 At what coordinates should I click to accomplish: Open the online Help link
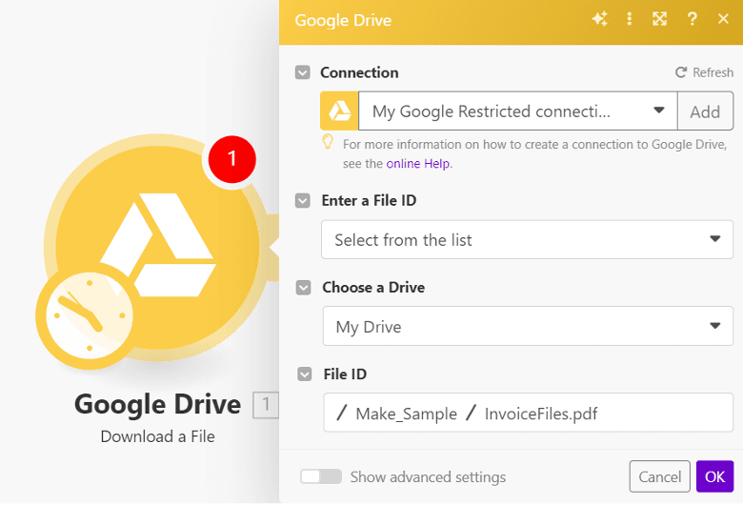[x=417, y=163]
